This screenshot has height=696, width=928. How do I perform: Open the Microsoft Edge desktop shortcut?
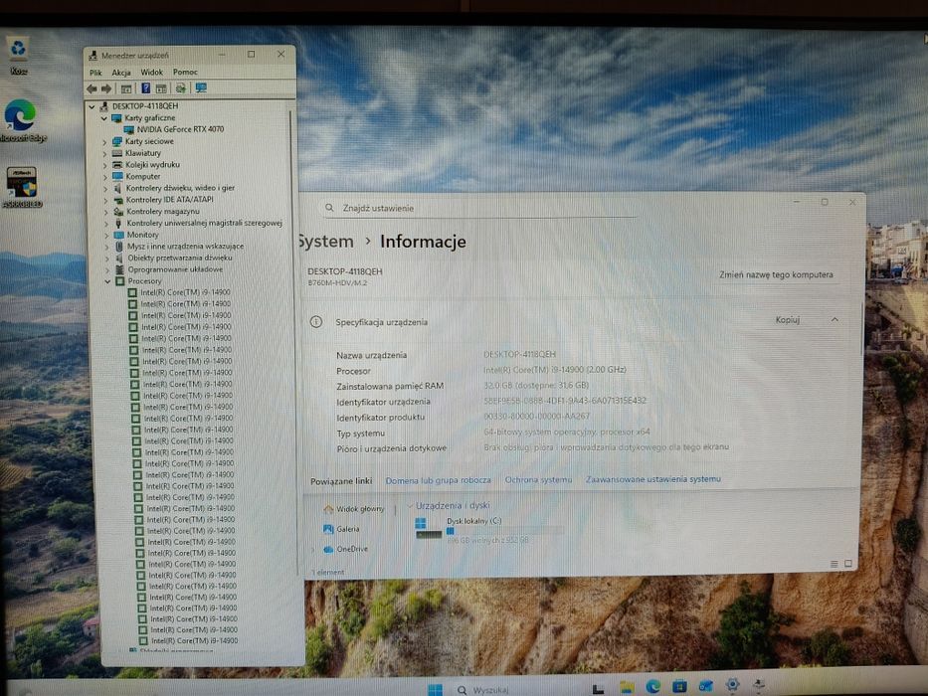(x=22, y=120)
